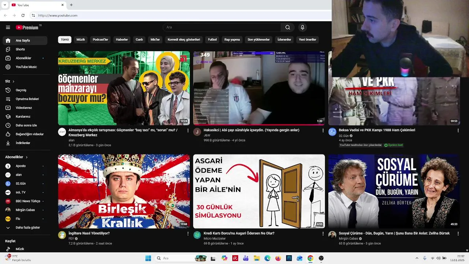Select the Podcast'ler filter chip
Viewport: 469px width, 264px height.
tap(100, 40)
